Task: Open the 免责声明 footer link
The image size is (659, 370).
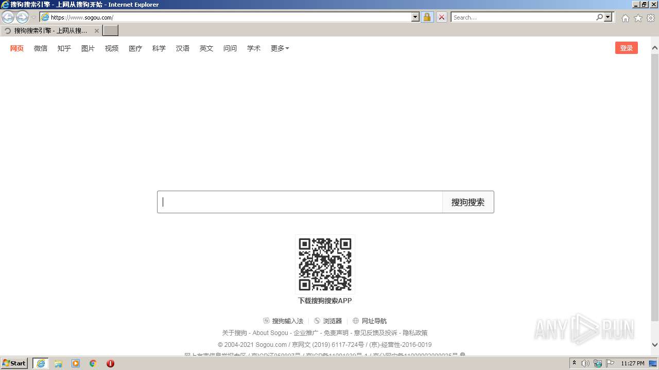Action: point(336,333)
